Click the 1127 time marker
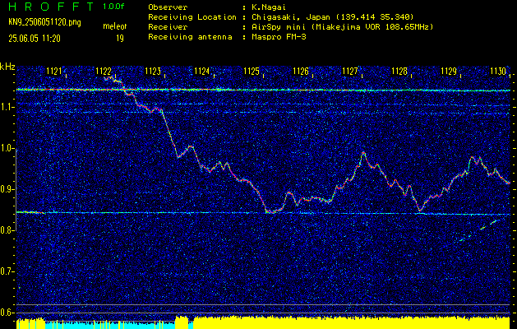This screenshot has width=517, height=329. [x=350, y=71]
